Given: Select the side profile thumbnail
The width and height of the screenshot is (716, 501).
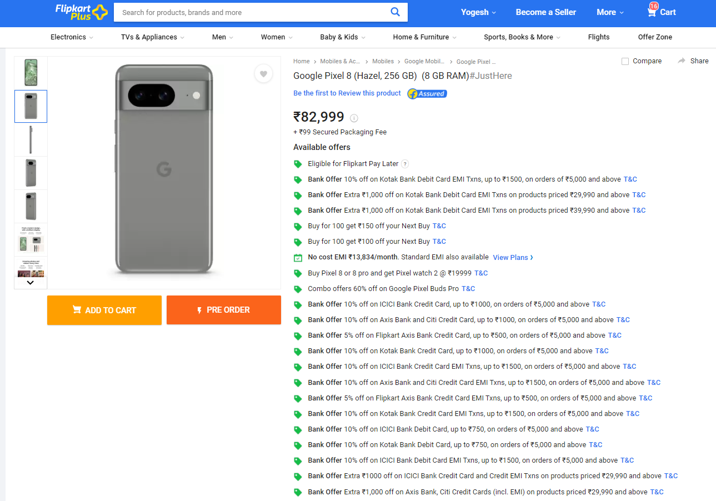Looking at the screenshot, I should 31,139.
